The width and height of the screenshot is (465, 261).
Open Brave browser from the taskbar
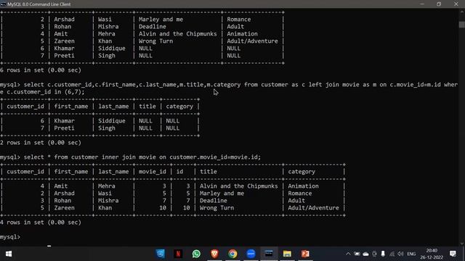coord(214,254)
